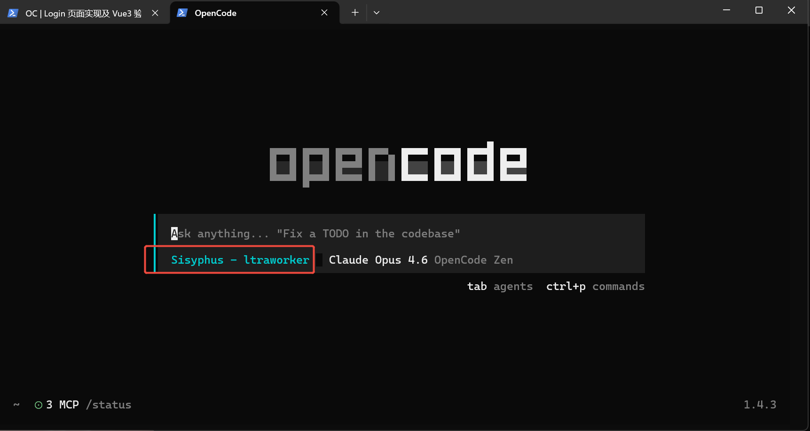The height and width of the screenshot is (431, 810).
Task: Close the OC | Login tab
Action: pos(155,13)
